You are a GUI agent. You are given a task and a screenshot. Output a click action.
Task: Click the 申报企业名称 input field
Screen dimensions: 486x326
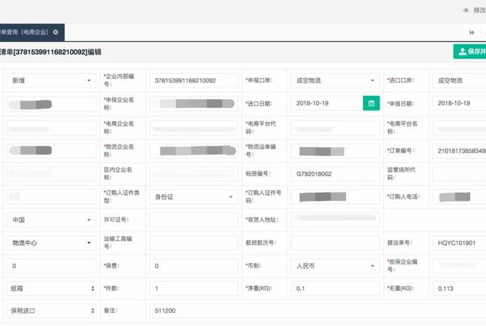point(194,104)
